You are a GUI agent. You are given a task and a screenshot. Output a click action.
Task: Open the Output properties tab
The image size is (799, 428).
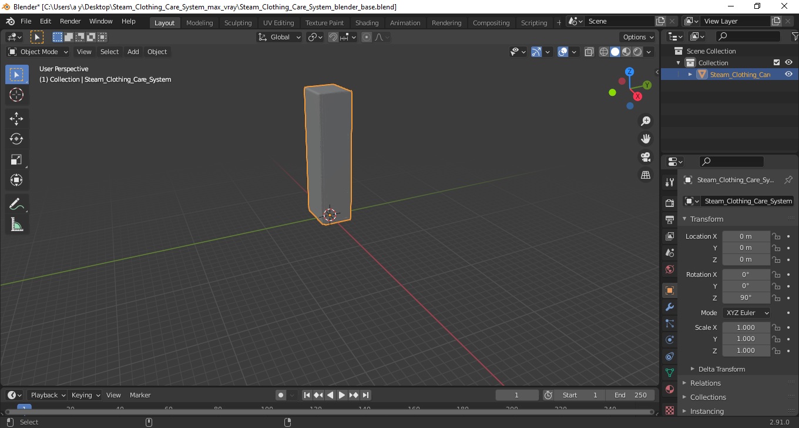click(x=670, y=220)
